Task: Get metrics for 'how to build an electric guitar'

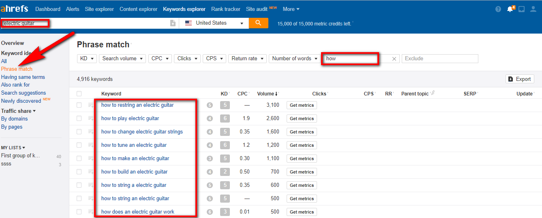Action: 302,172
